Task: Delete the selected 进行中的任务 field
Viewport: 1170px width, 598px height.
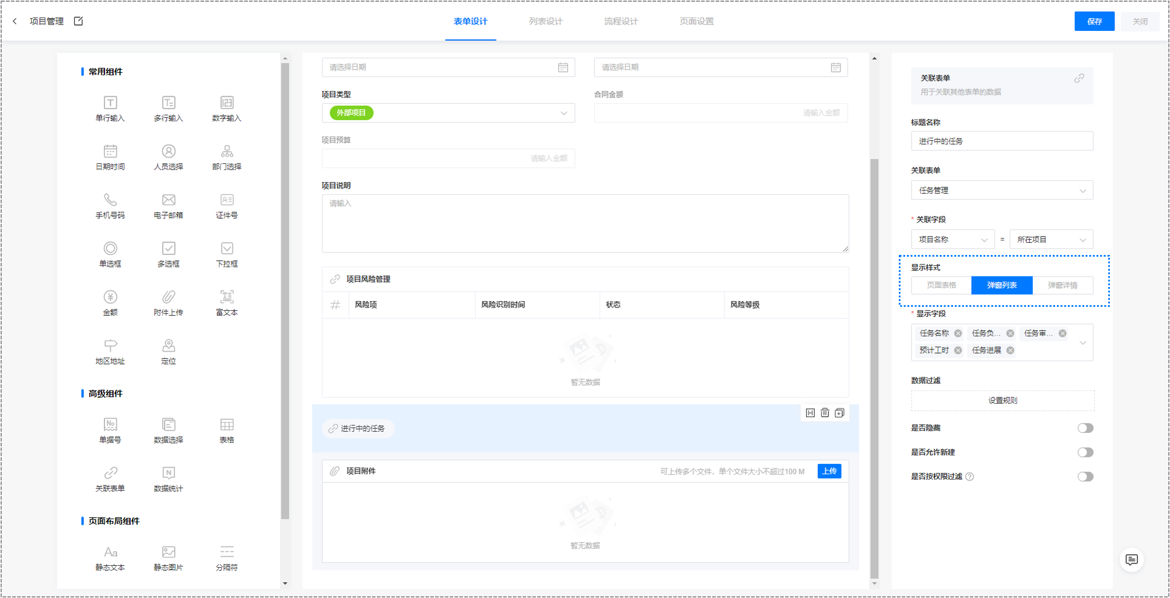Action: click(x=825, y=413)
